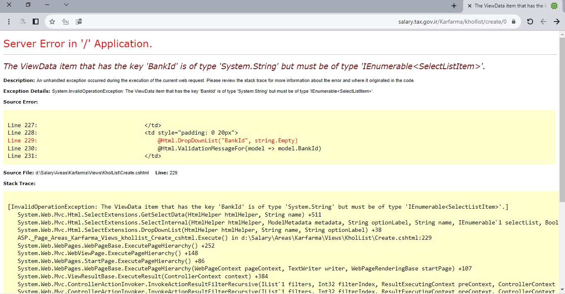Open the browser side panel icon
The width and height of the screenshot is (565, 294).
point(36,22)
